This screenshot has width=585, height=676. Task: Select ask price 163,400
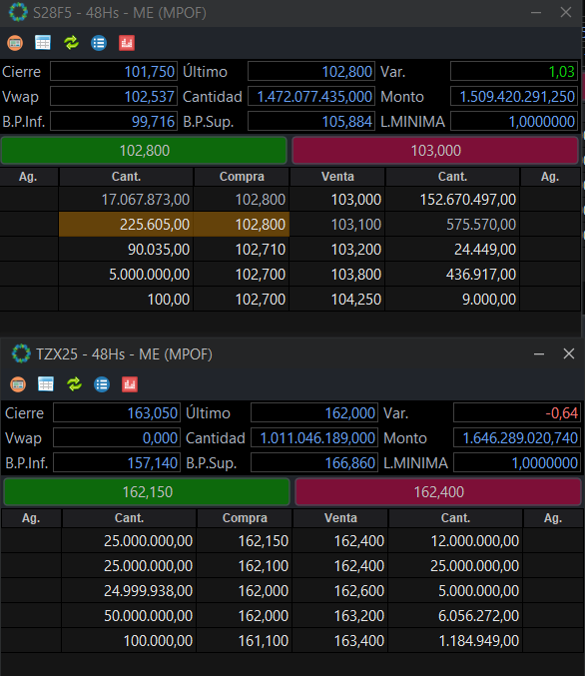click(340, 641)
